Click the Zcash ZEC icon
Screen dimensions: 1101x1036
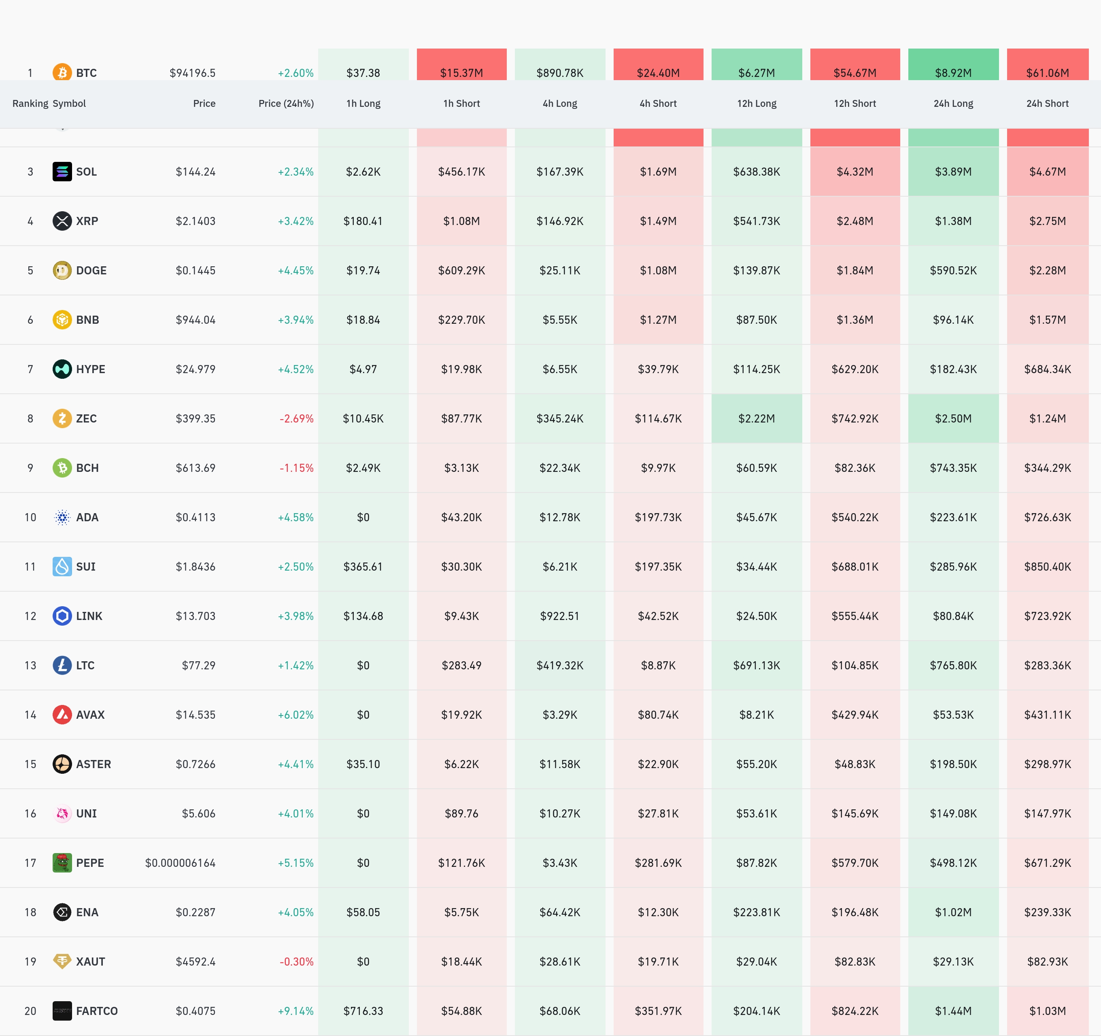tap(62, 418)
